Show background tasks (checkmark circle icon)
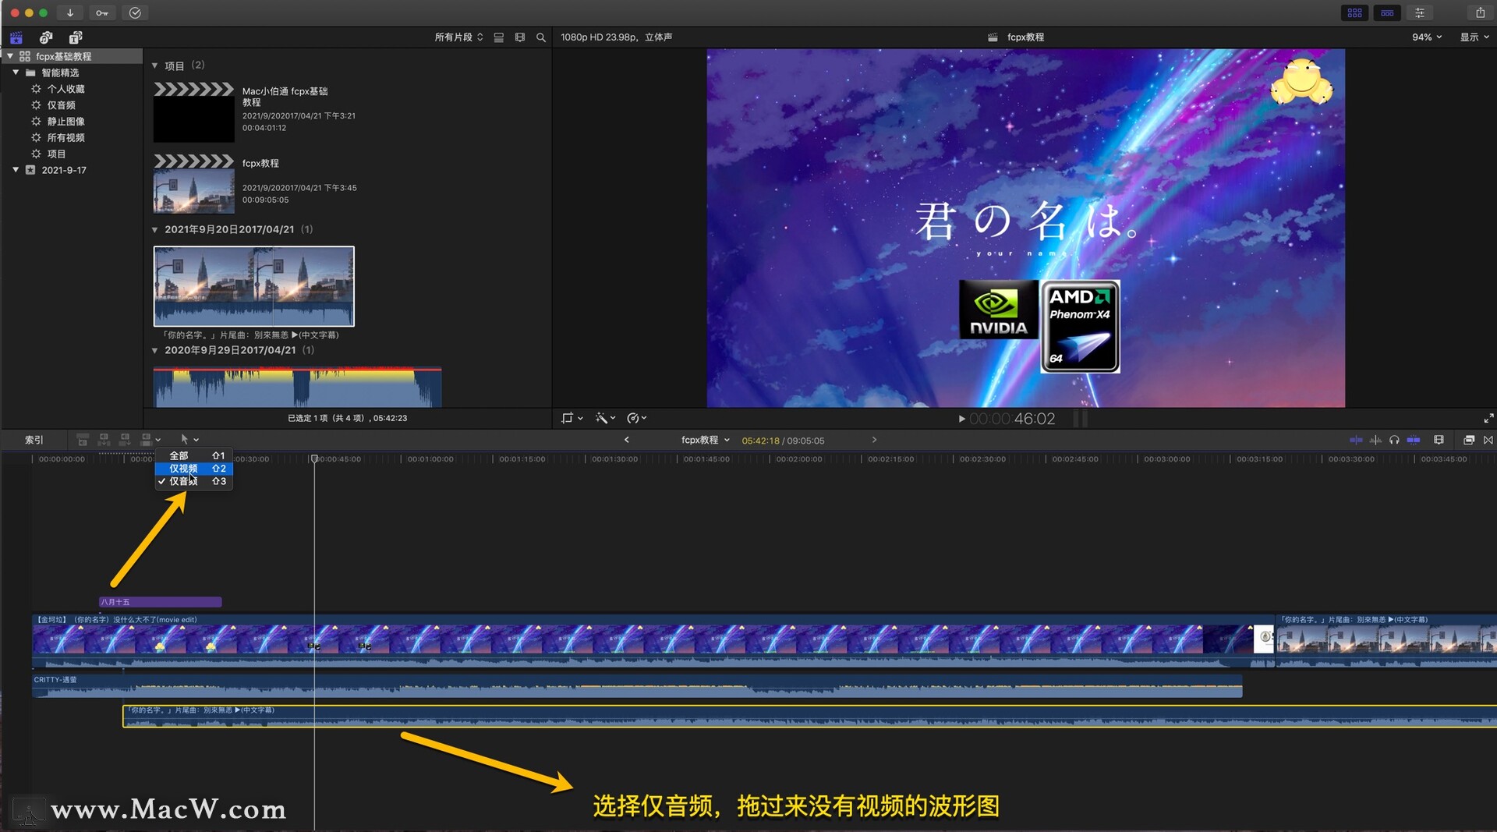 click(x=135, y=12)
